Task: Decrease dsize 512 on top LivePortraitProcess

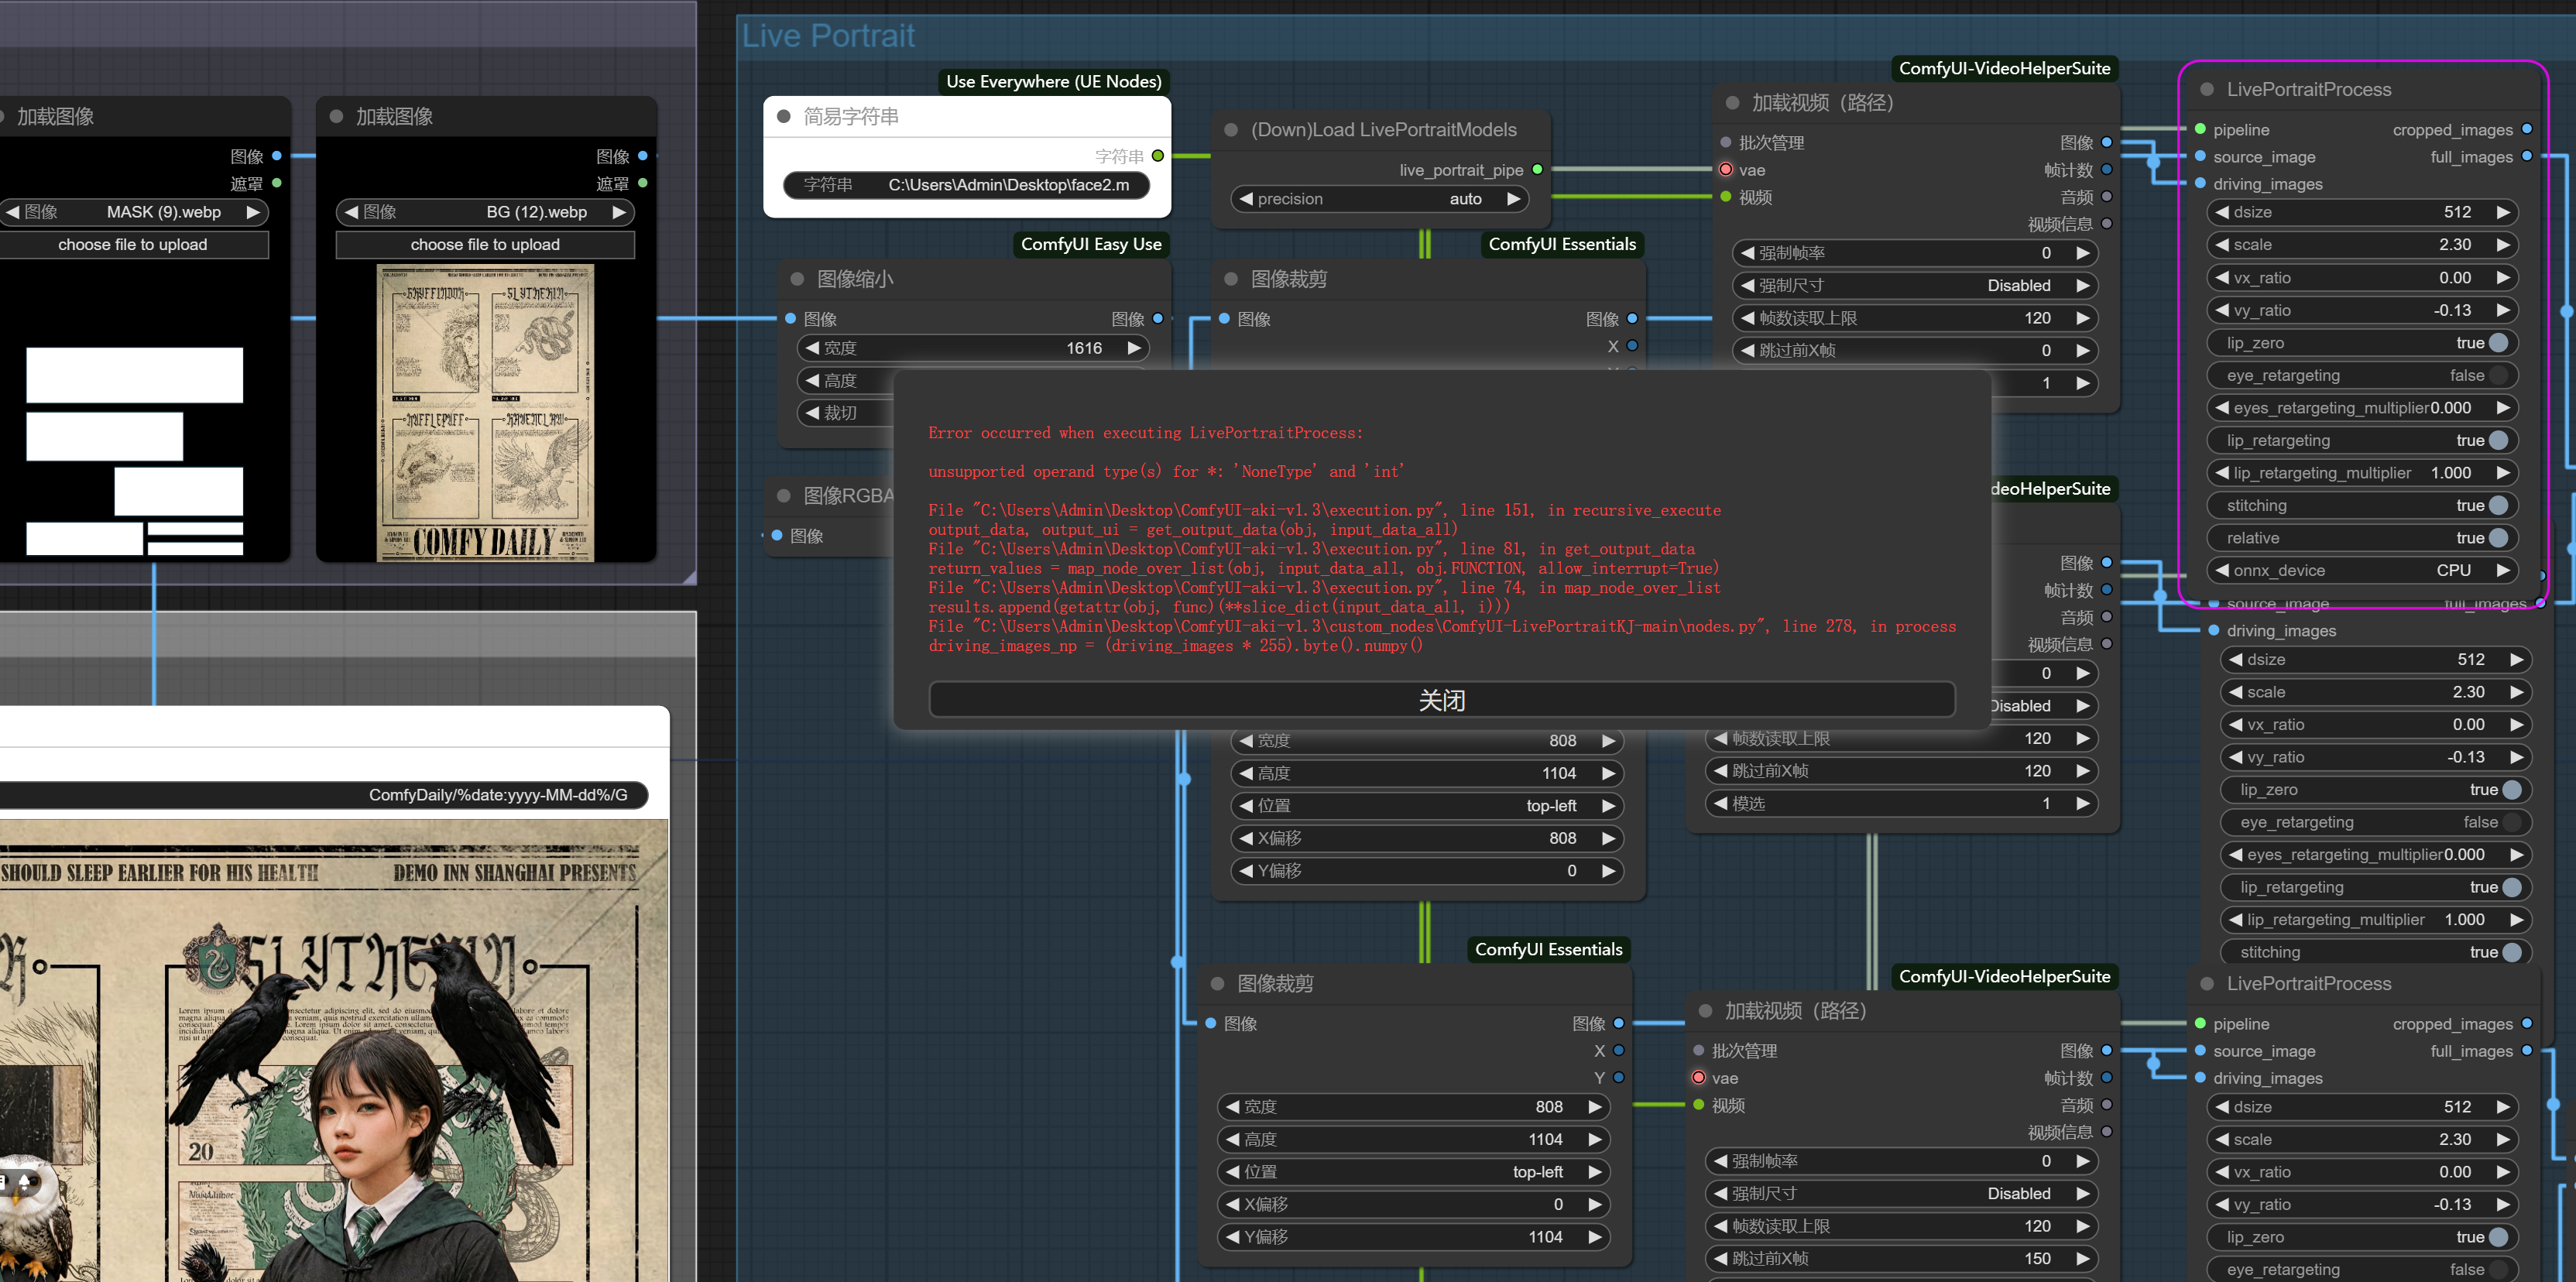Action: click(2222, 212)
